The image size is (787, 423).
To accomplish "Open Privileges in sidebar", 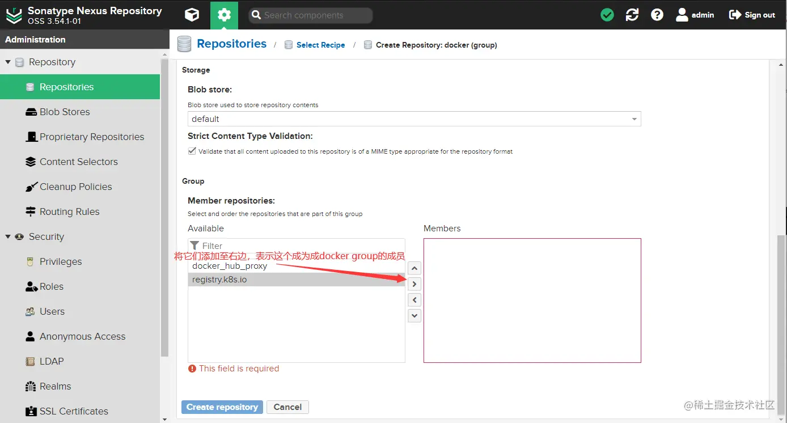I will (80, 261).
